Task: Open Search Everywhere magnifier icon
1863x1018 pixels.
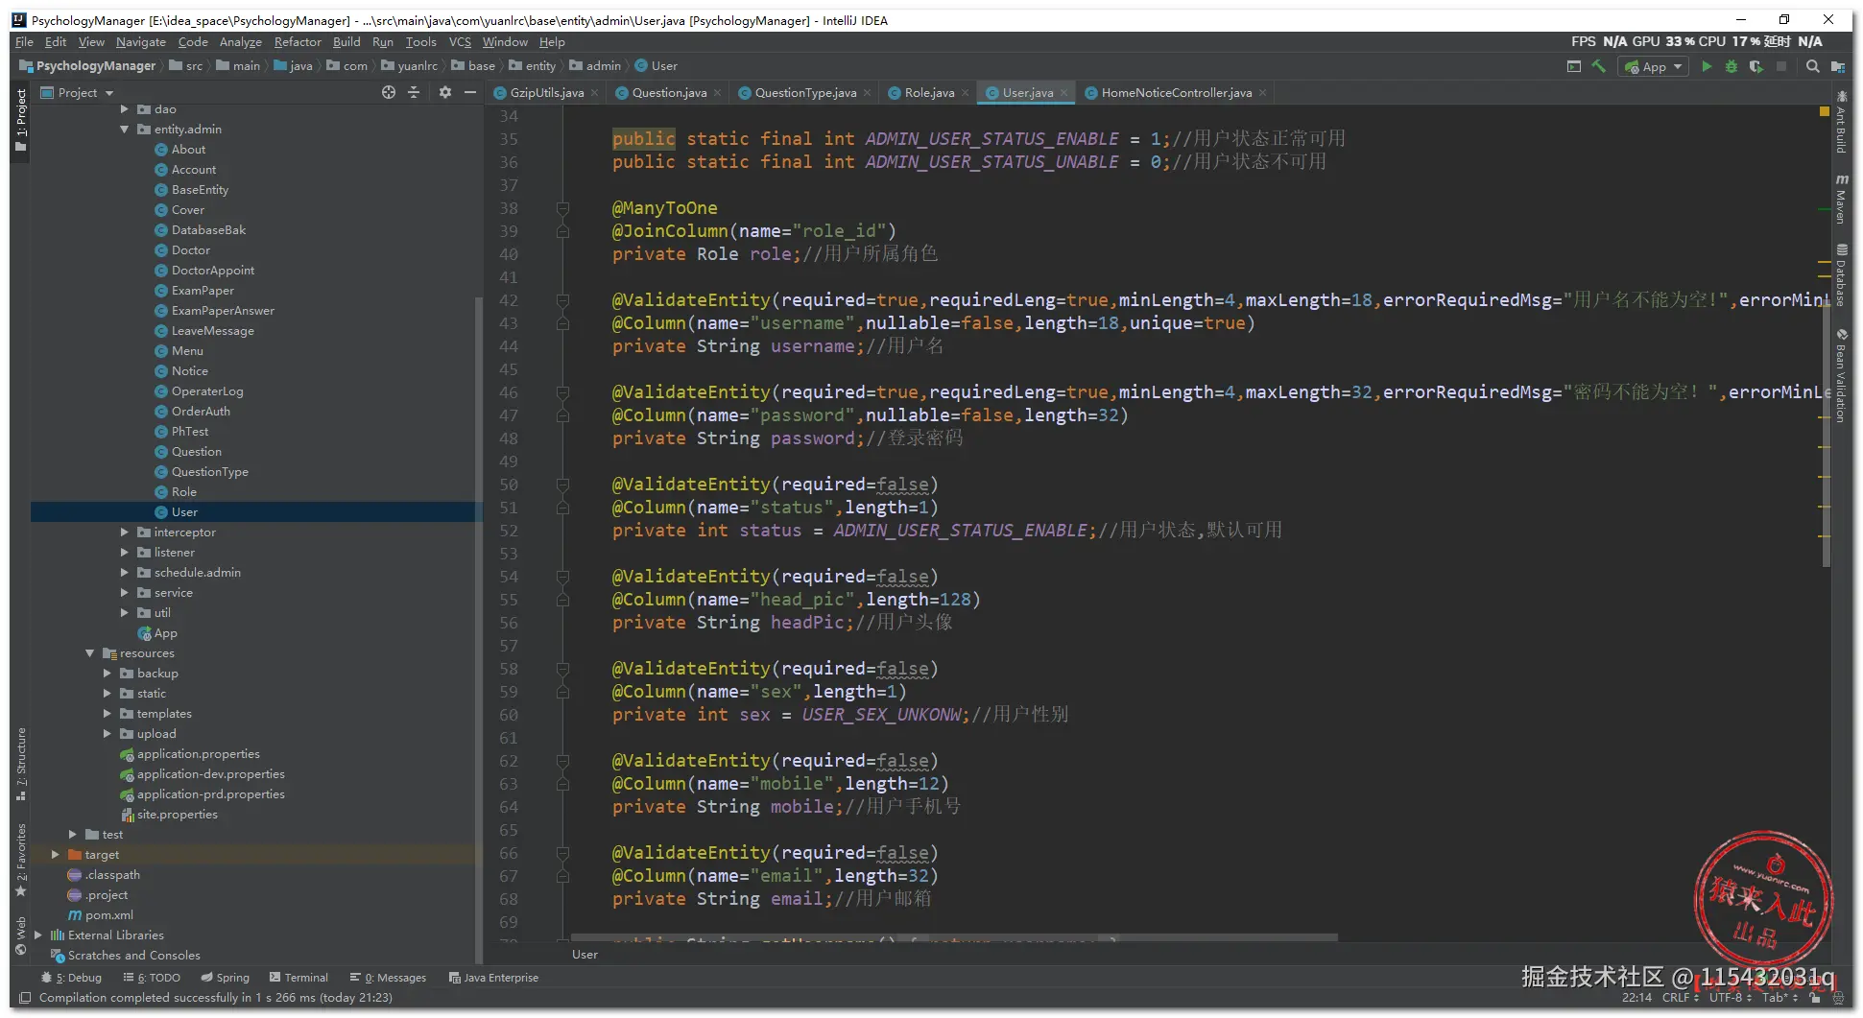Action: (1812, 66)
